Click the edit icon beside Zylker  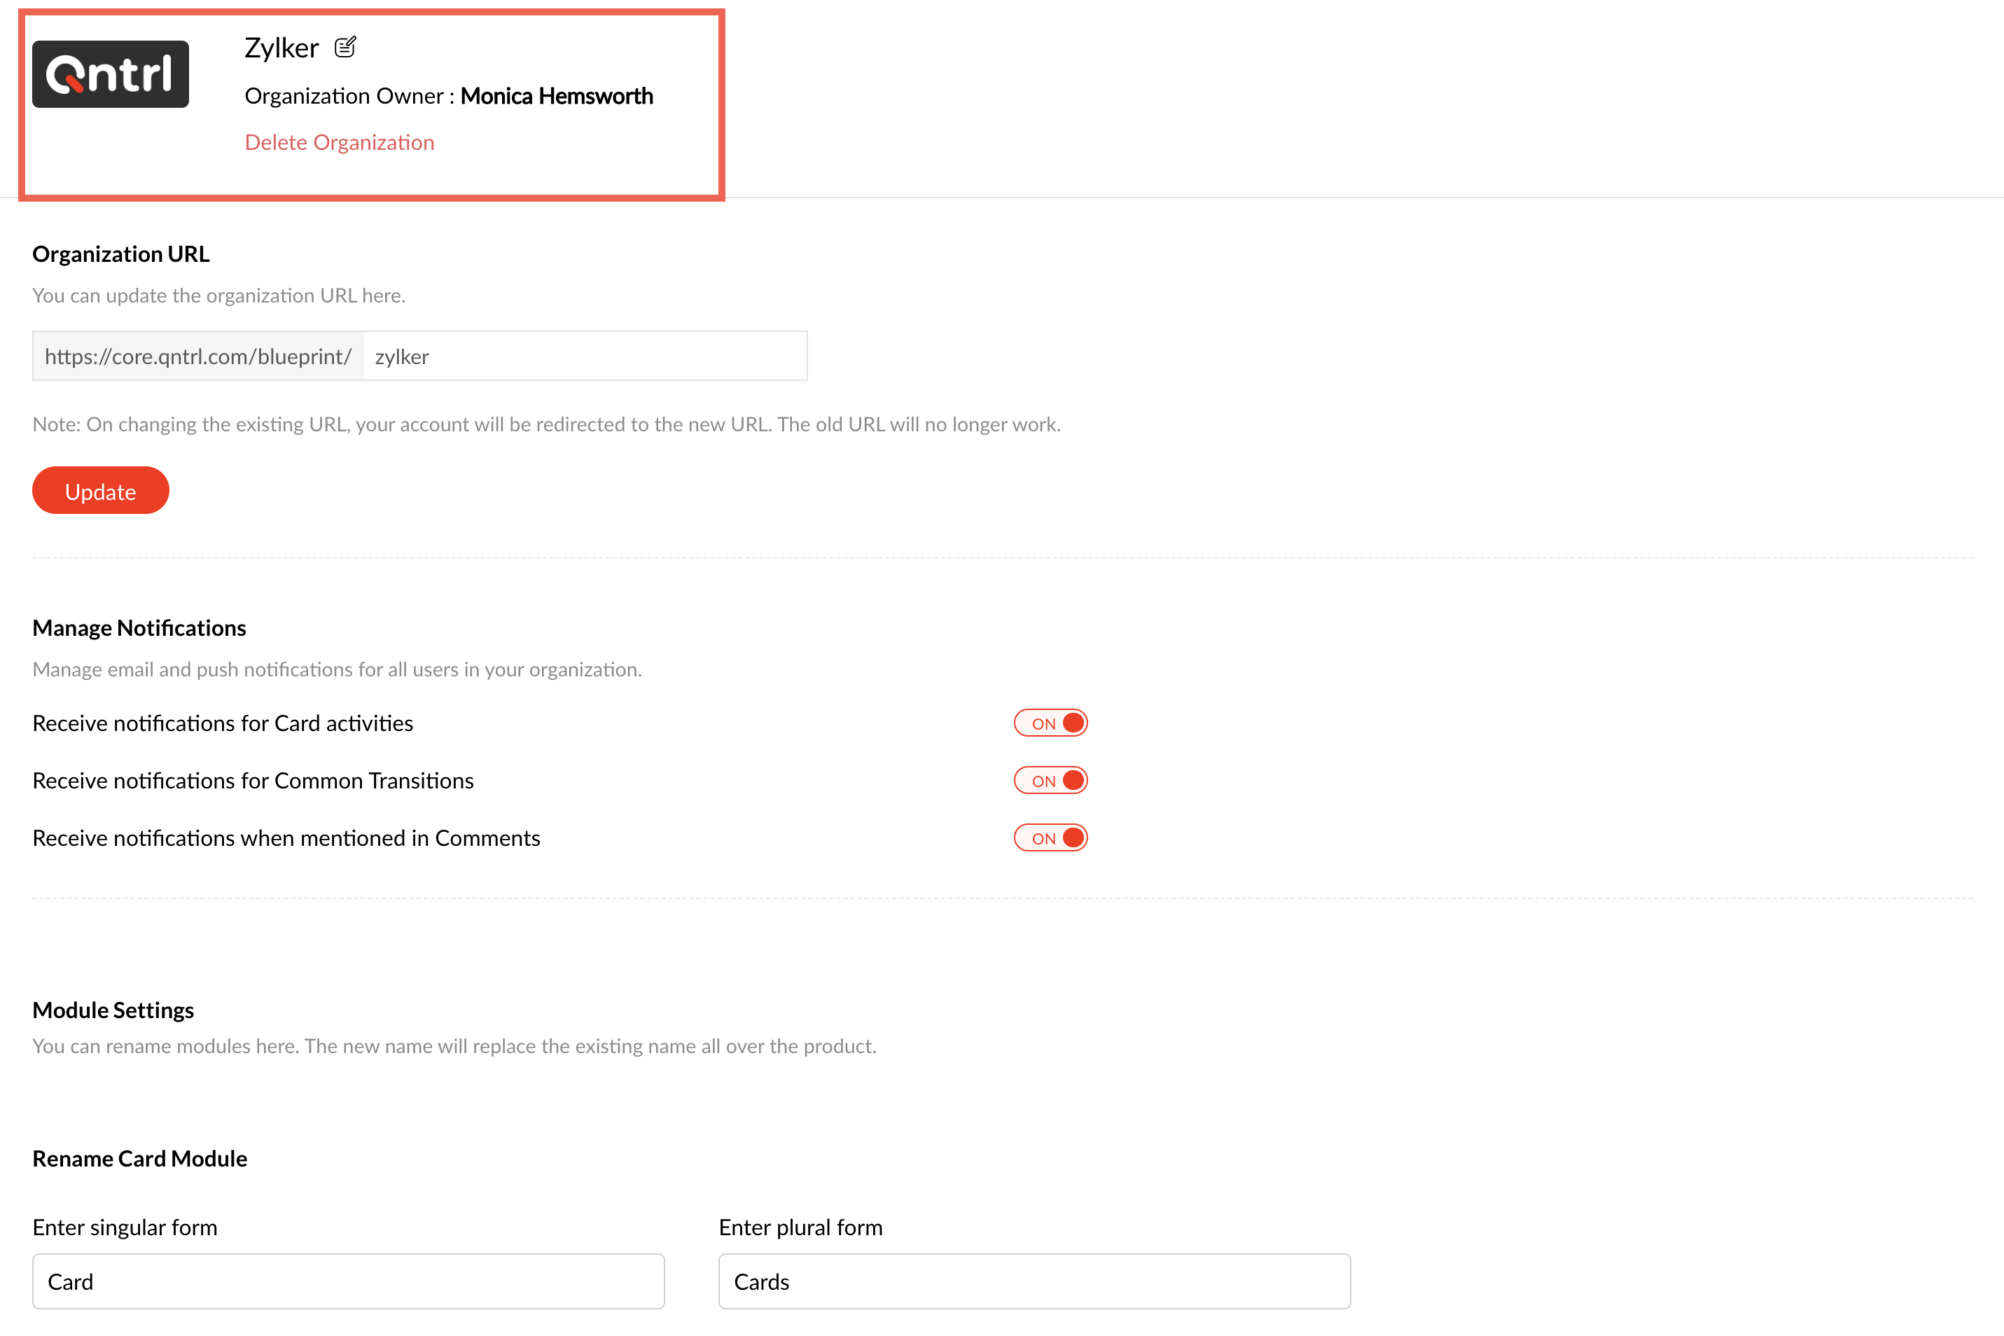[345, 47]
